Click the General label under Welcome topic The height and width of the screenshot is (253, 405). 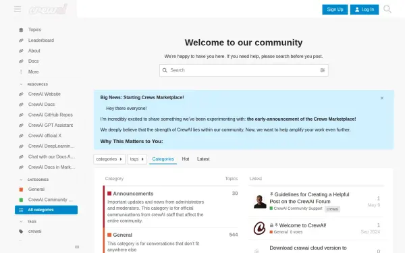click(278, 232)
